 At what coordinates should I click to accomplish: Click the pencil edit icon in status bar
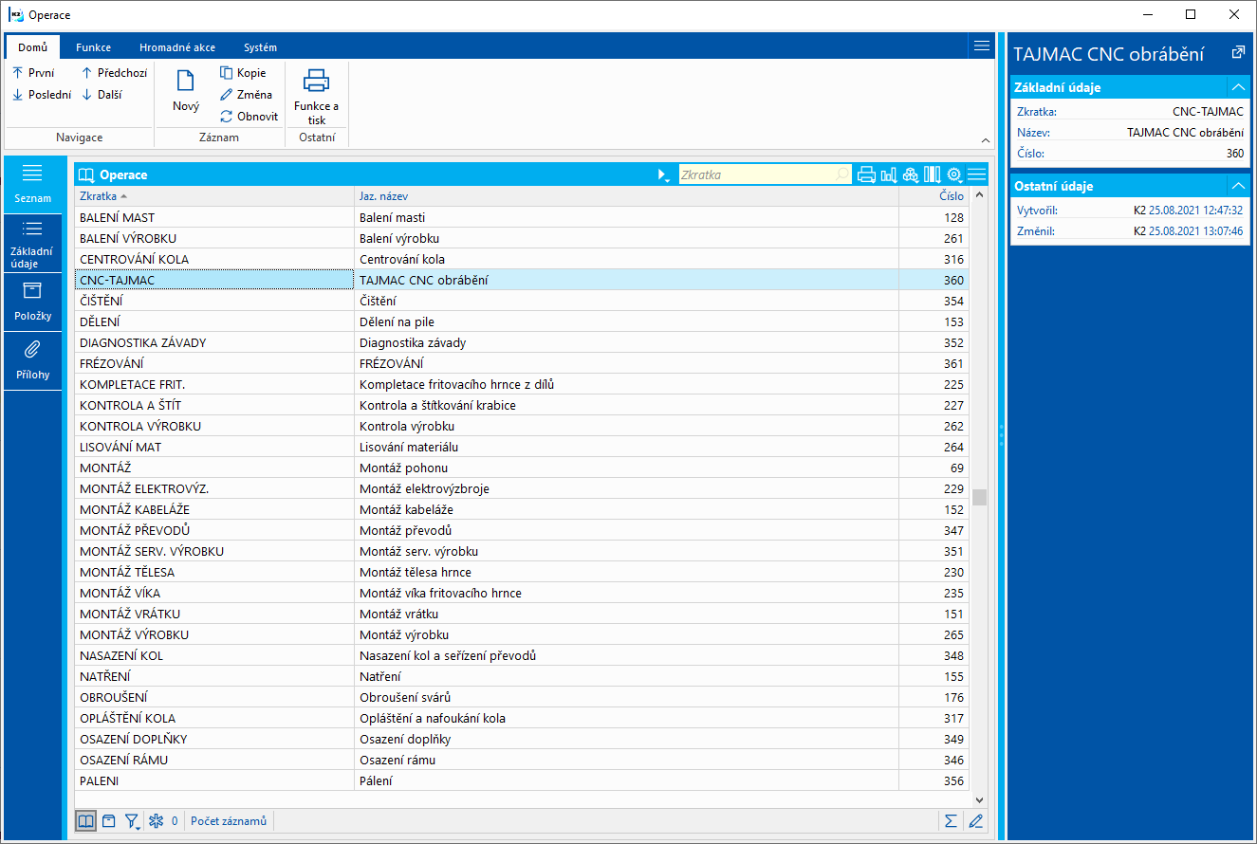(x=974, y=821)
